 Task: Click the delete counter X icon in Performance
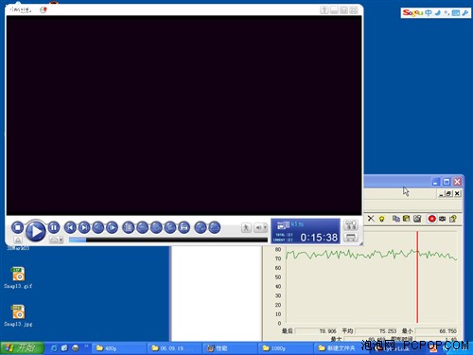pyautogui.click(x=371, y=219)
